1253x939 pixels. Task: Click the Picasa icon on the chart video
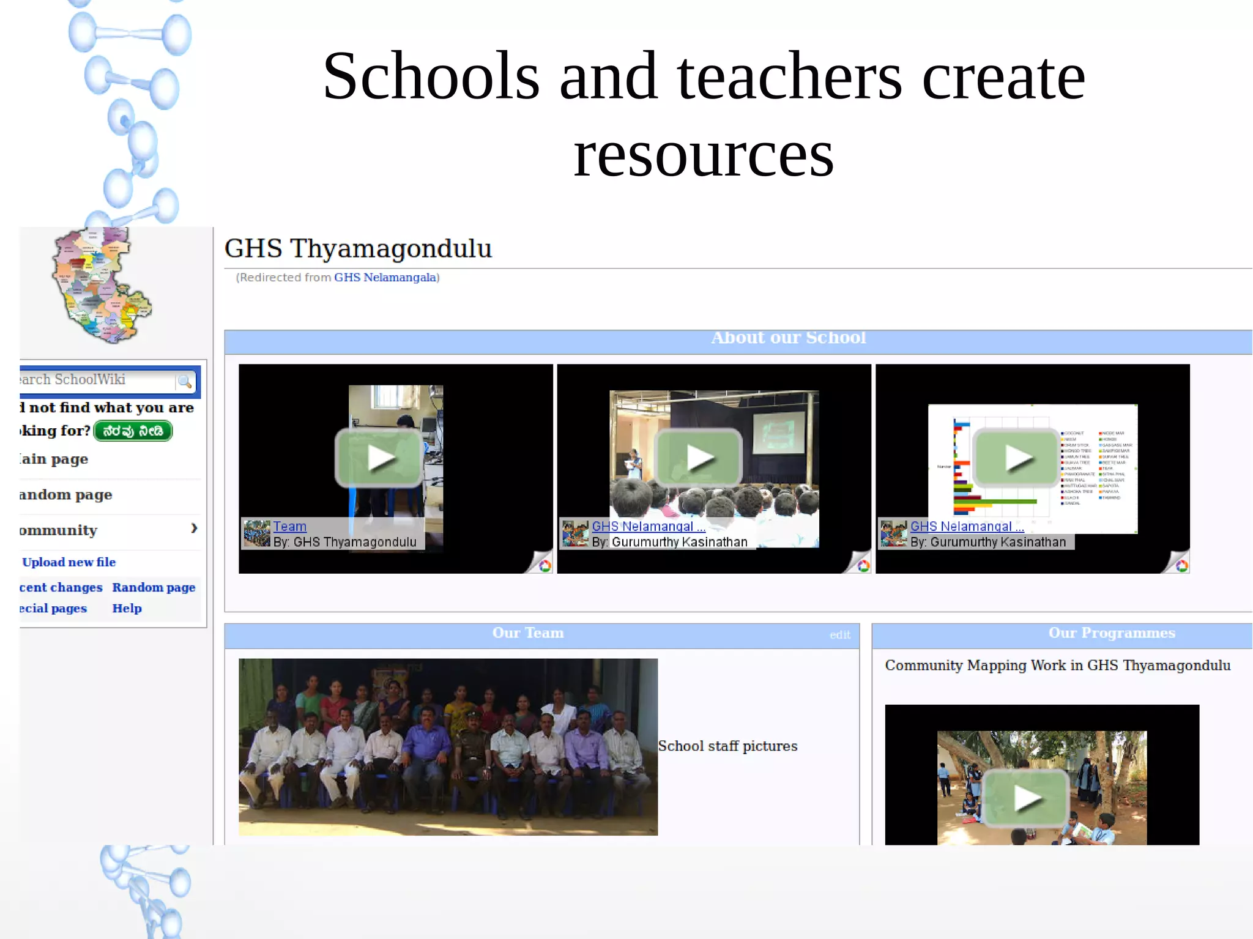[1182, 566]
